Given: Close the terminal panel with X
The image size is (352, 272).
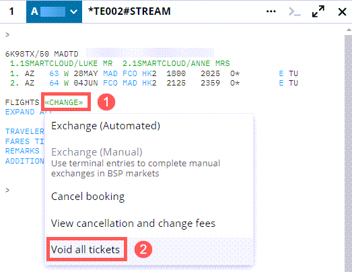Looking at the screenshot, I should (x=342, y=11).
